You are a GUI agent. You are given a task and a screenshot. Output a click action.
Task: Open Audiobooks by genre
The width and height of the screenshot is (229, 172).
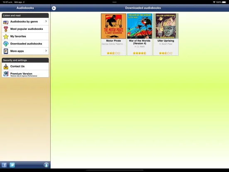[25, 22]
